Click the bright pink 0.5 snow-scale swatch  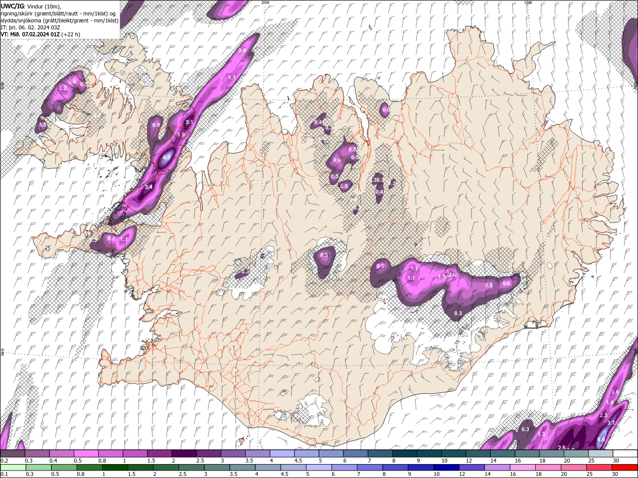[x=86, y=454]
